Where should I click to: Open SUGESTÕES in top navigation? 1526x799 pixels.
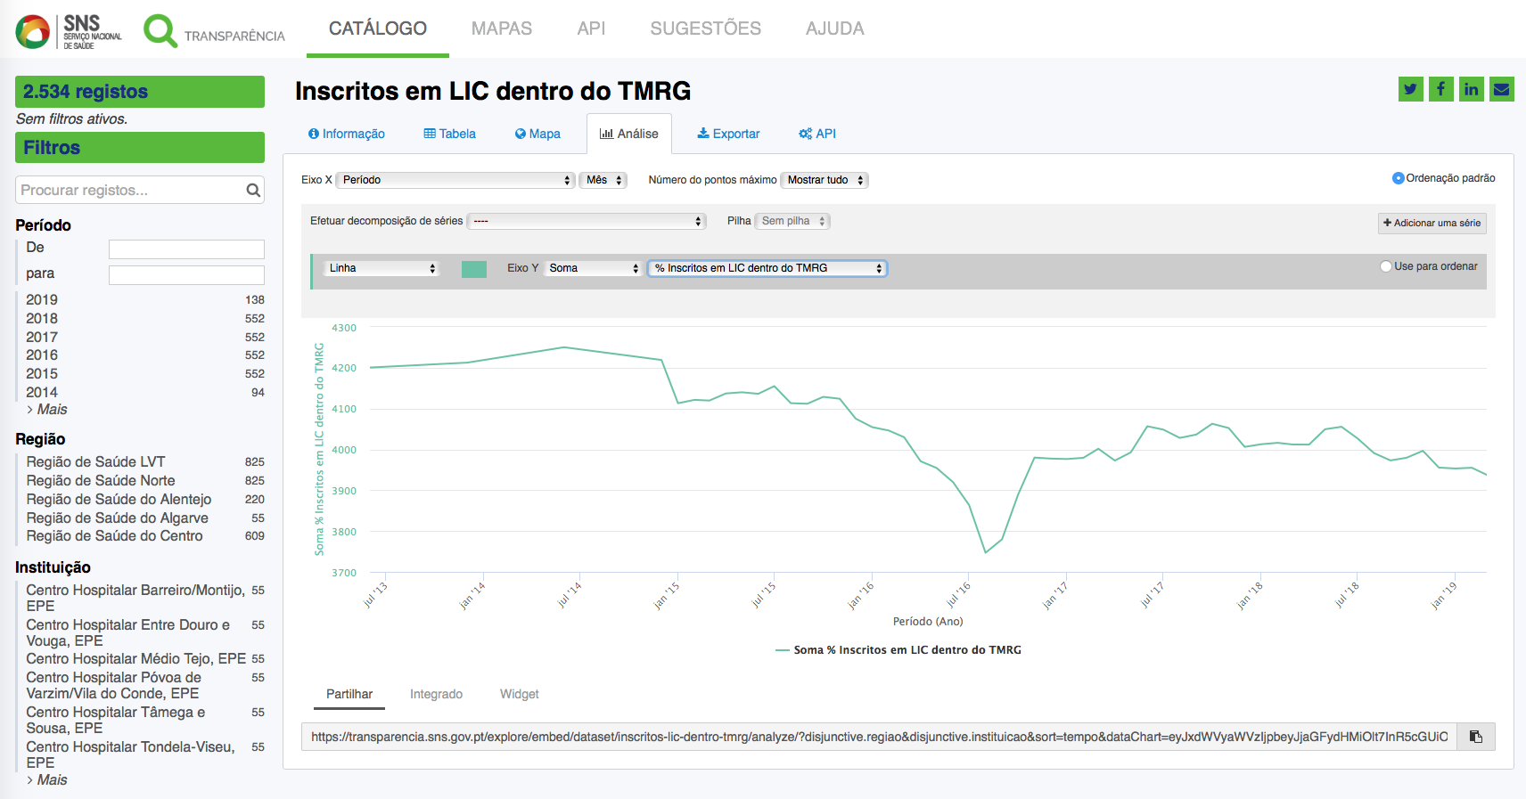pyautogui.click(x=706, y=29)
